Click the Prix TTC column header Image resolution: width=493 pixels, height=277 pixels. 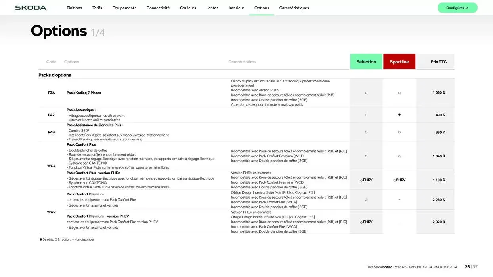click(438, 62)
